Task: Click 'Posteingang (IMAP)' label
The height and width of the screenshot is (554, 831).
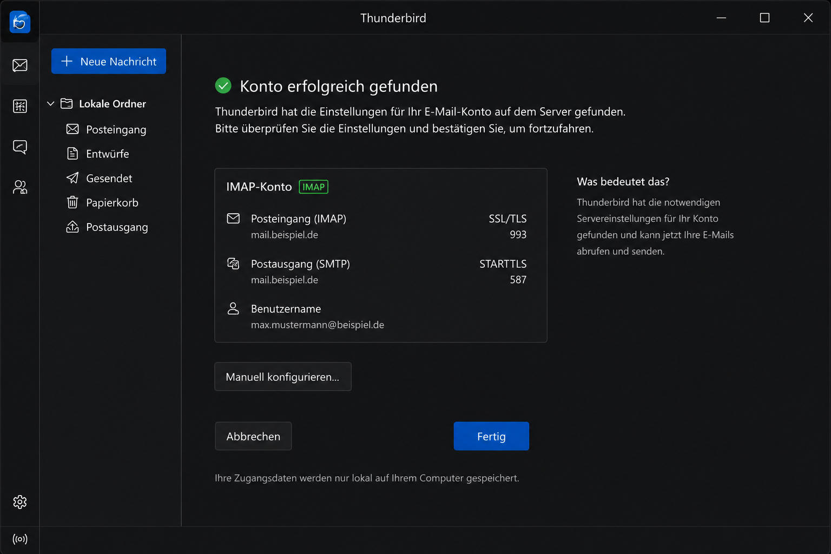Action: (299, 219)
